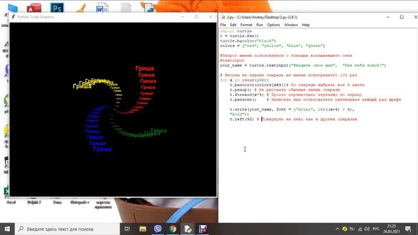This screenshot has height=235, width=418.
Task: Open the volume control in system tray
Action: (x=367, y=229)
